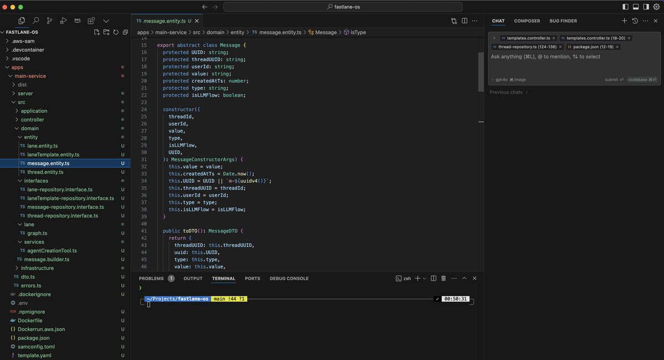Split the terminal pane

(434, 279)
